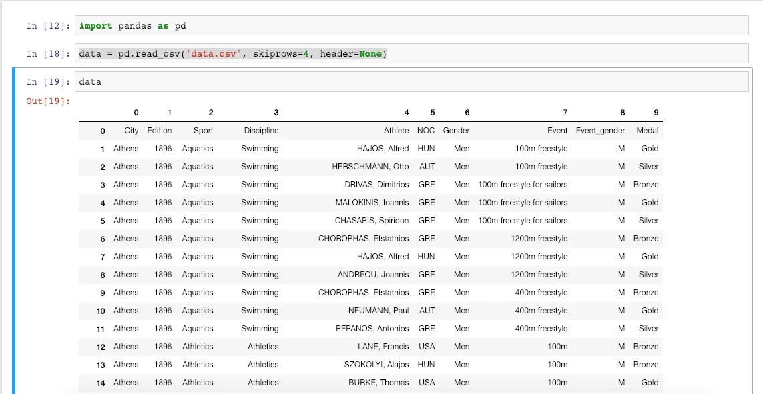Image resolution: width=763 pixels, height=394 pixels.
Task: Click 'HERSCHMANN, Otto' athlete cell
Action: [x=370, y=167]
